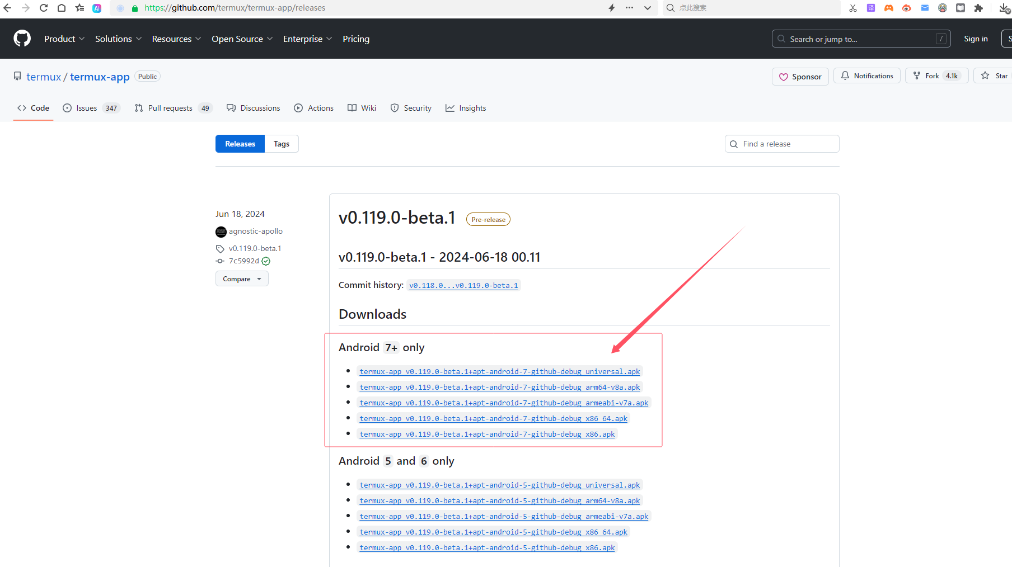The width and height of the screenshot is (1012, 567).
Task: Switch to the Discussions tab
Action: pyautogui.click(x=253, y=108)
